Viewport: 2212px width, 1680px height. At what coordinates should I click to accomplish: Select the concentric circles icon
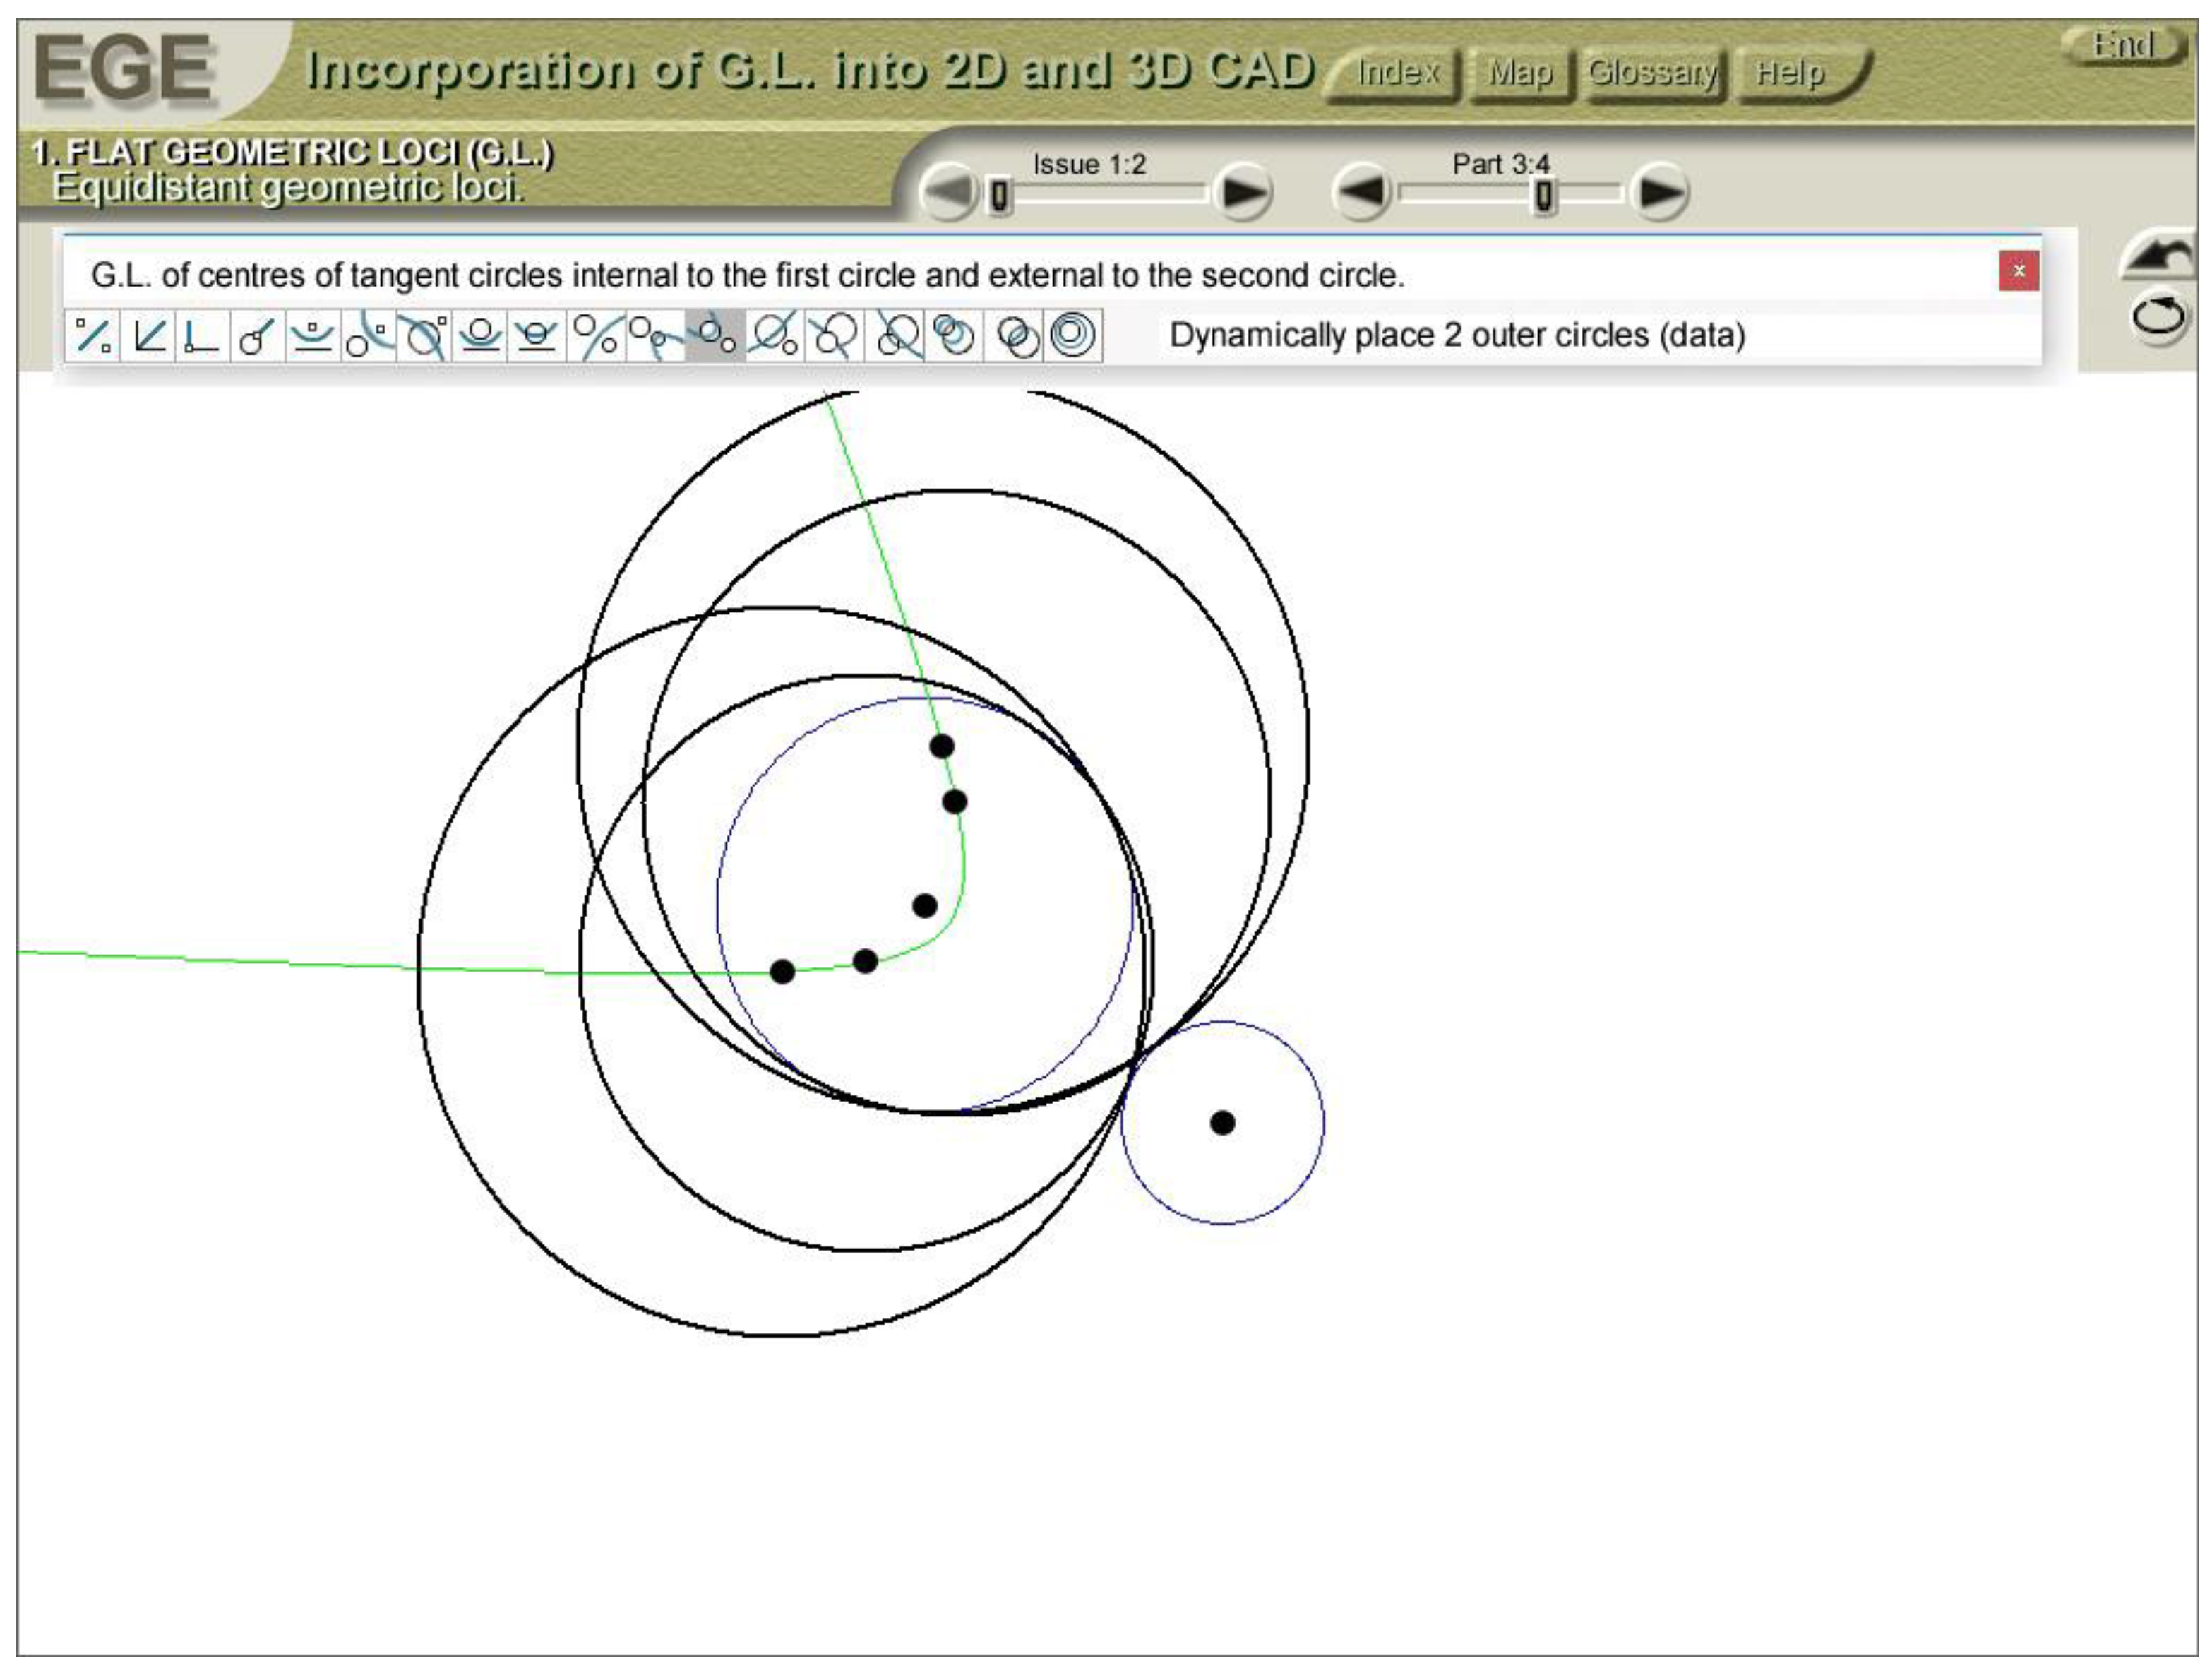point(1072,335)
